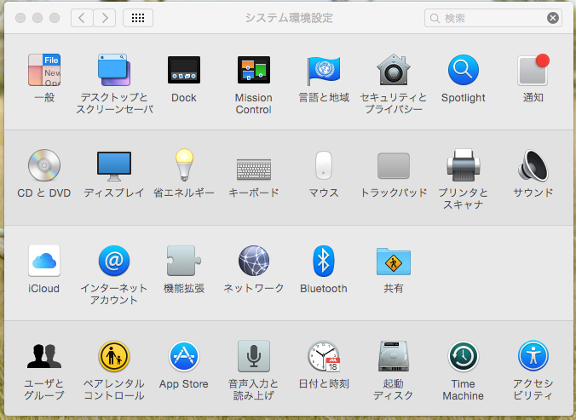The width and height of the screenshot is (576, 420).
Task: Open プリンタとスキャナ preferences
Action: pyautogui.click(x=464, y=165)
